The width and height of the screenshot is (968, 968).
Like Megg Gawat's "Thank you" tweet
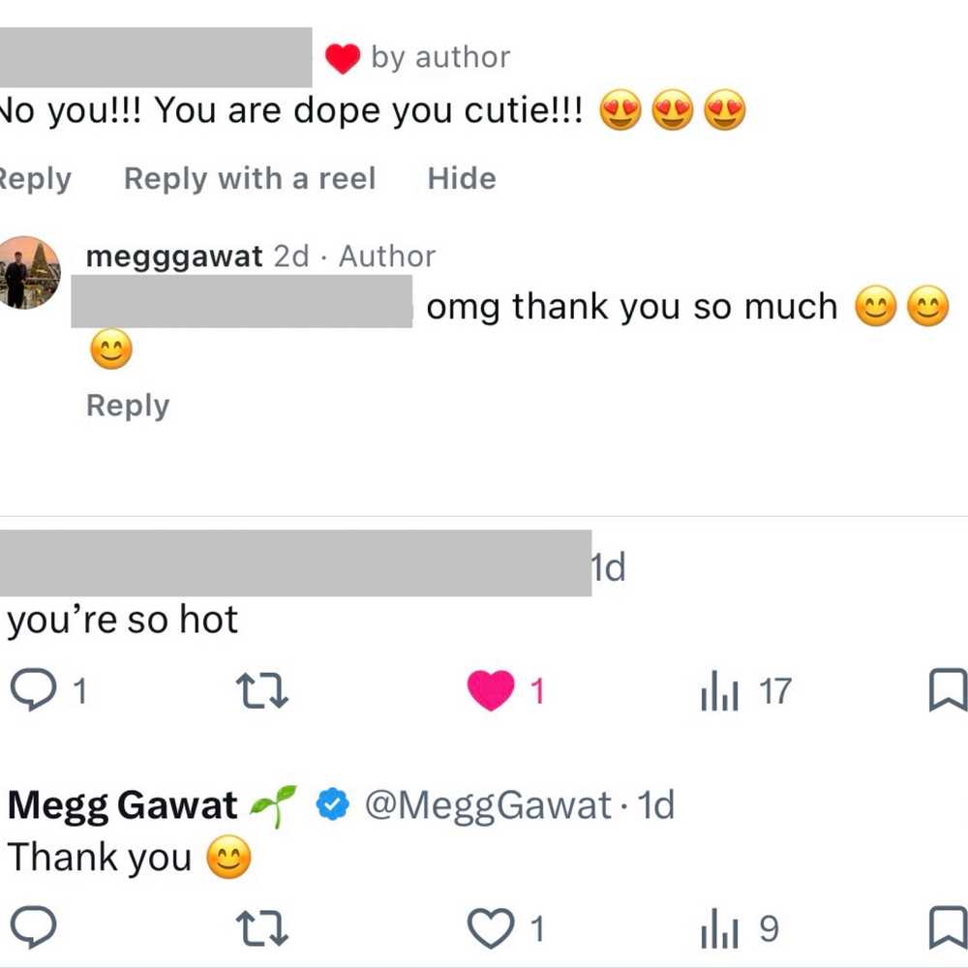tap(491, 929)
